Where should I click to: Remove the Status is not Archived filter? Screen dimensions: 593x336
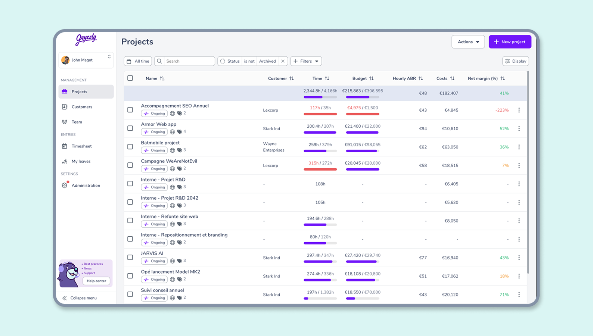coord(283,61)
